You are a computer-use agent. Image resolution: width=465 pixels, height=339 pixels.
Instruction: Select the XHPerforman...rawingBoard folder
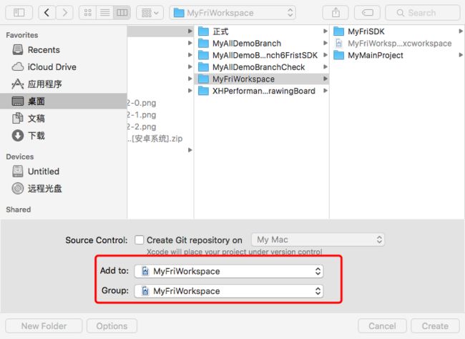261,91
